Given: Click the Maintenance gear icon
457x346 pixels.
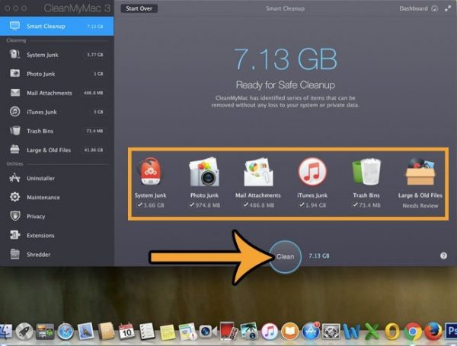Looking at the screenshot, I should pyautogui.click(x=15, y=197).
